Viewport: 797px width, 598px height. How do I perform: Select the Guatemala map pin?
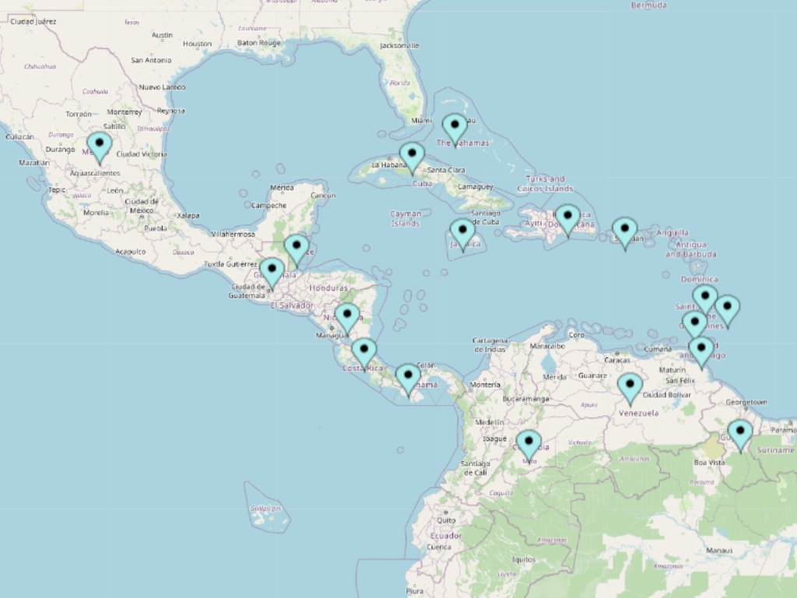pyautogui.click(x=272, y=272)
